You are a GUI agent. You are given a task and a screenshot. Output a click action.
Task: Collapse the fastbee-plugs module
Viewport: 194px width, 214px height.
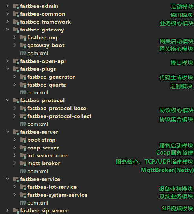[x=7, y=69]
